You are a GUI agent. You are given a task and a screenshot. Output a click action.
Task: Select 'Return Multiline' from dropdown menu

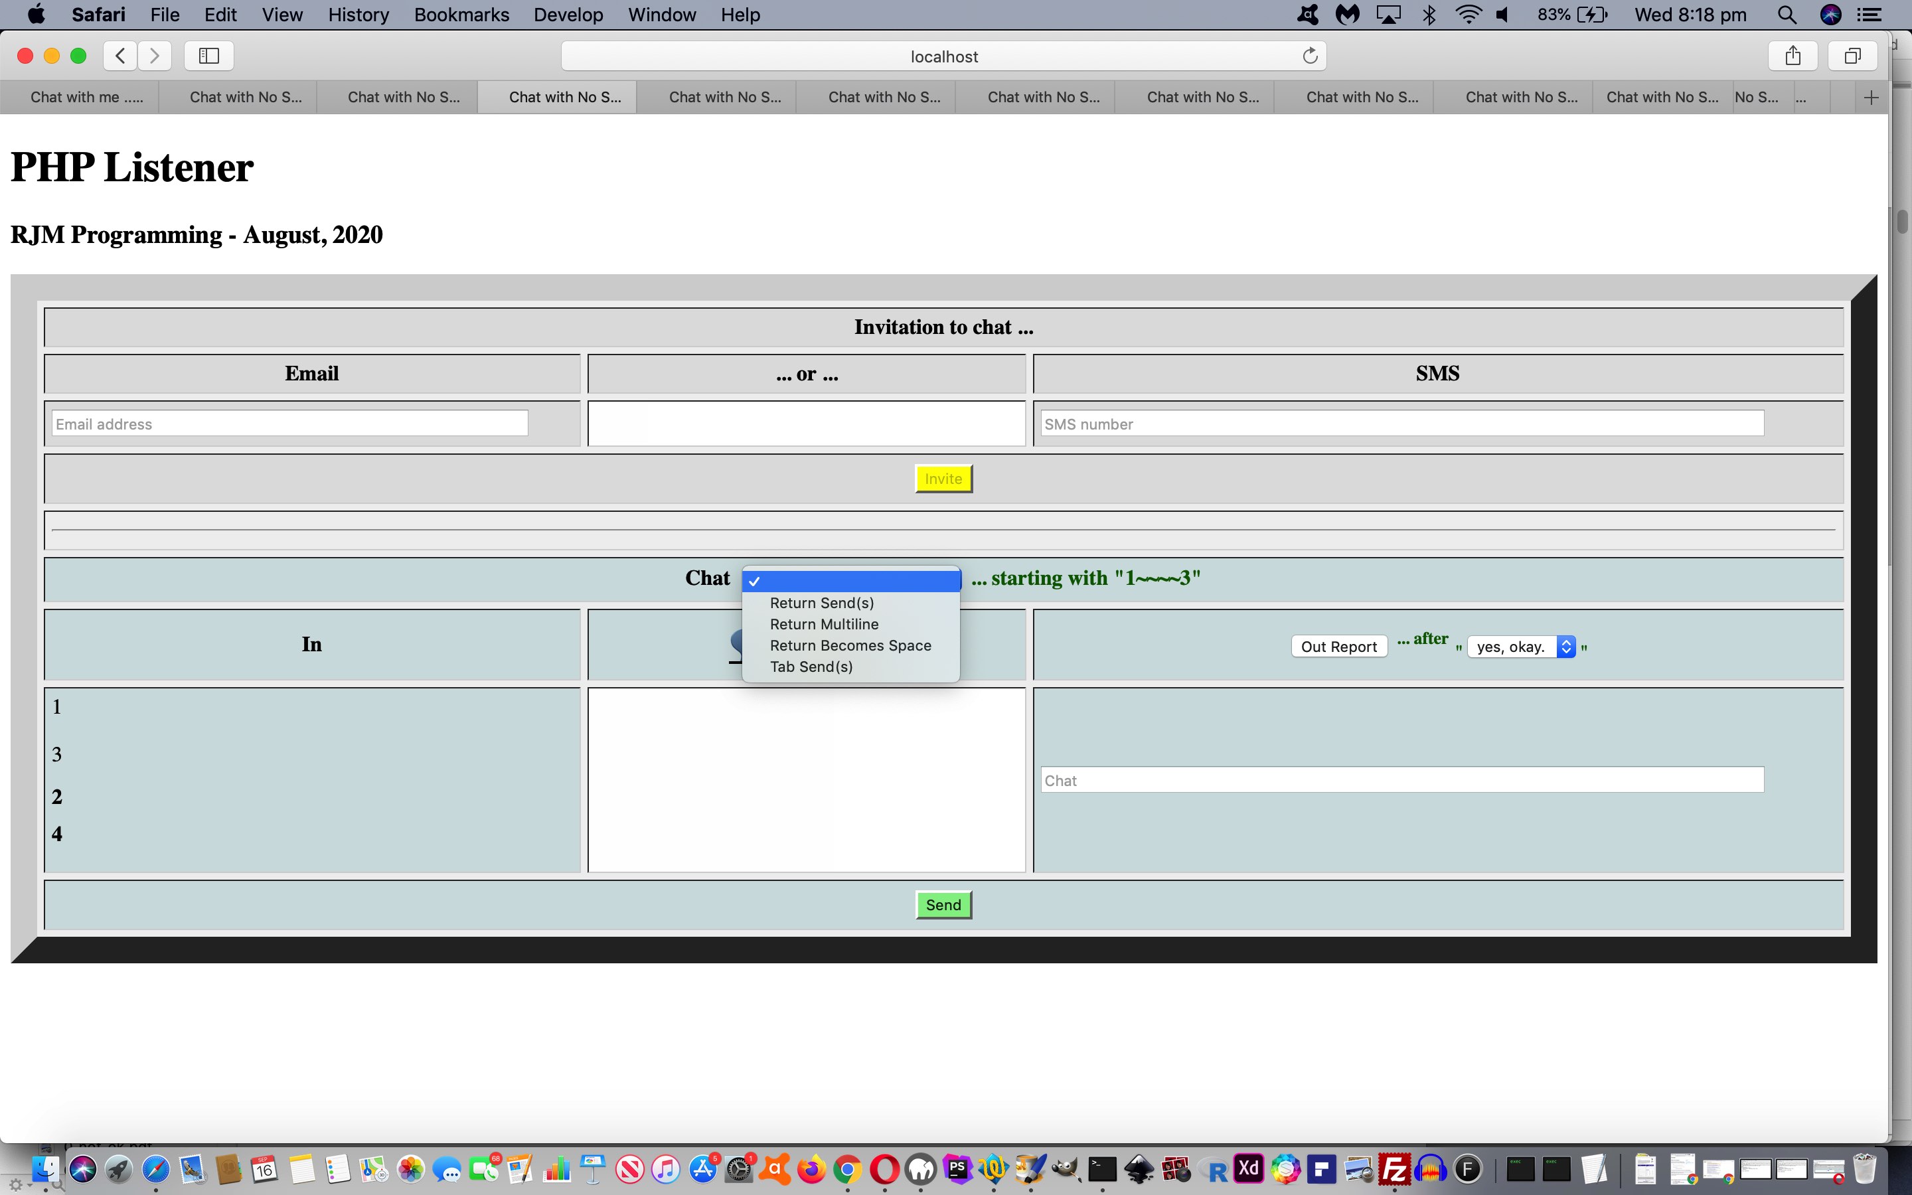823,623
